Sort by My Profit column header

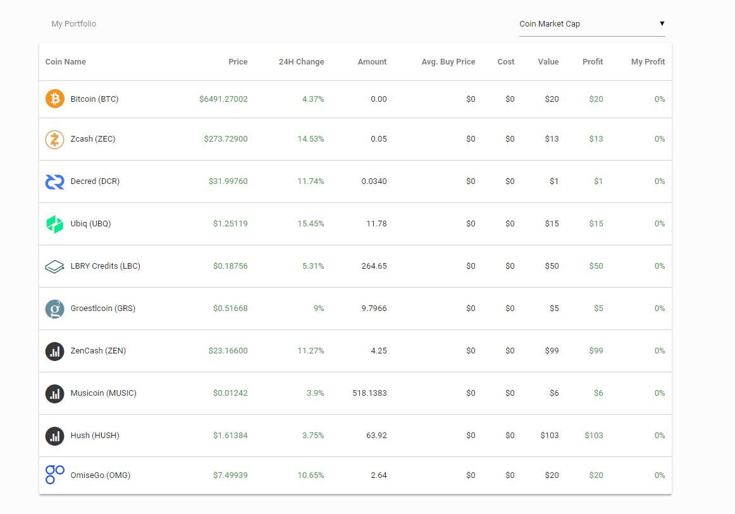pyautogui.click(x=648, y=62)
